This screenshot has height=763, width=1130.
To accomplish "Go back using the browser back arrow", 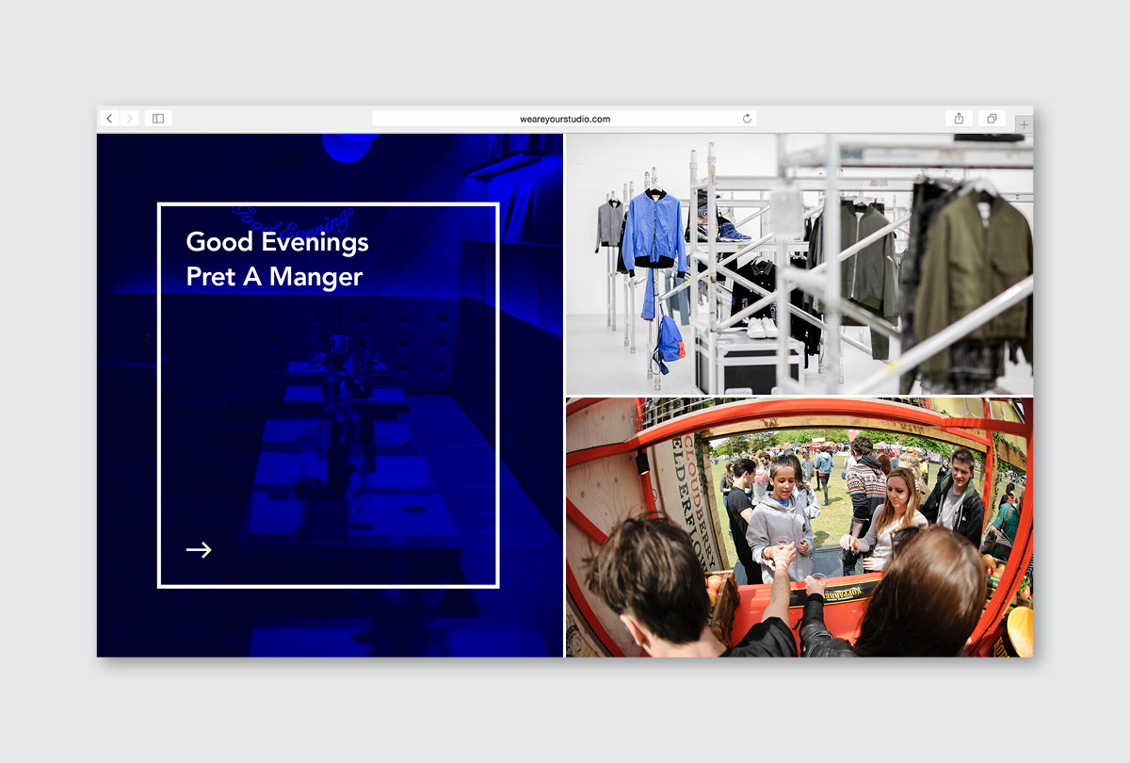I will click(109, 119).
